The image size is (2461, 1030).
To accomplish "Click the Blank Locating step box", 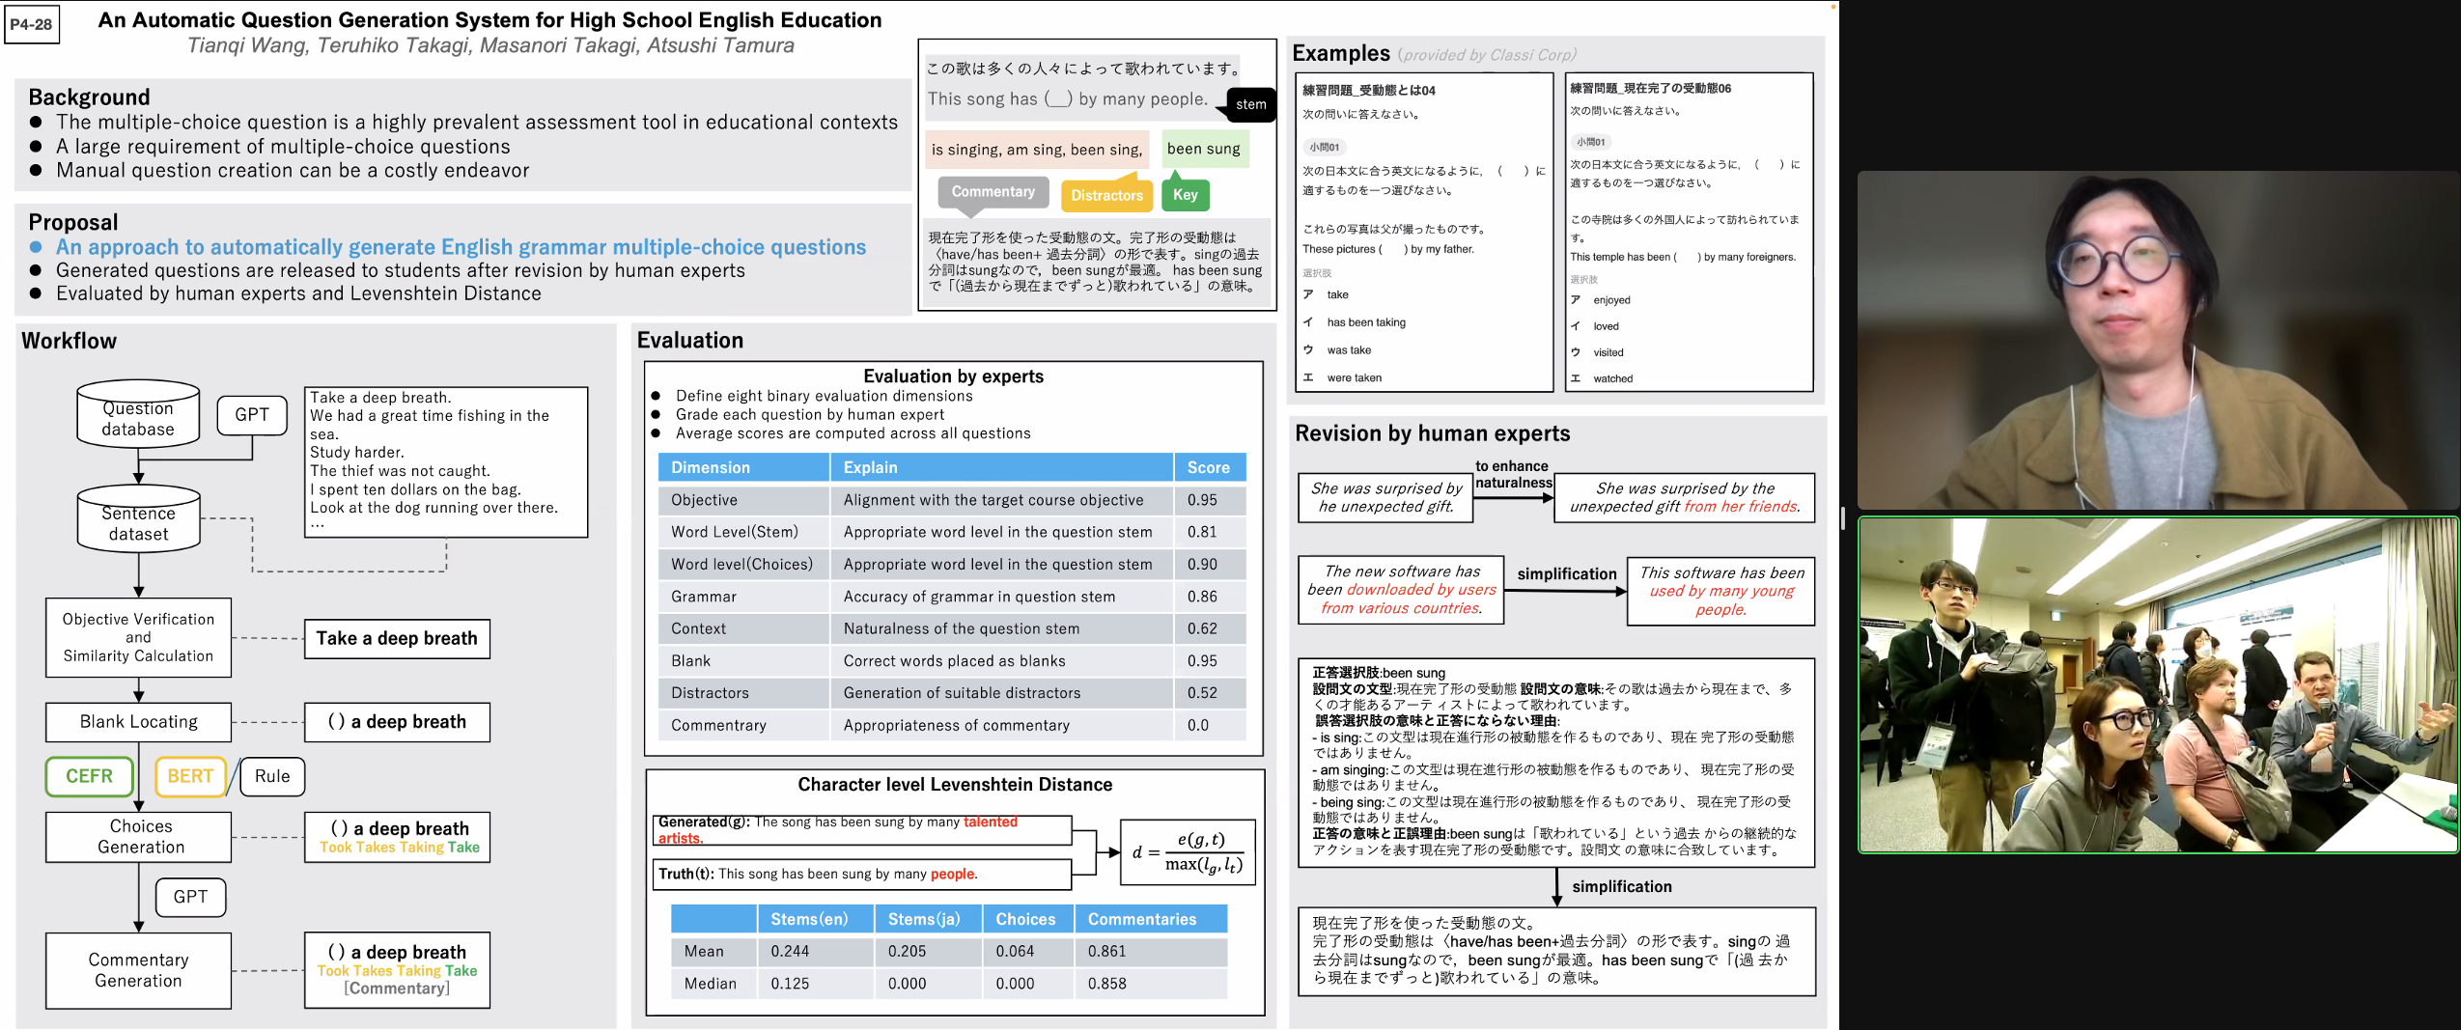I will [x=137, y=721].
